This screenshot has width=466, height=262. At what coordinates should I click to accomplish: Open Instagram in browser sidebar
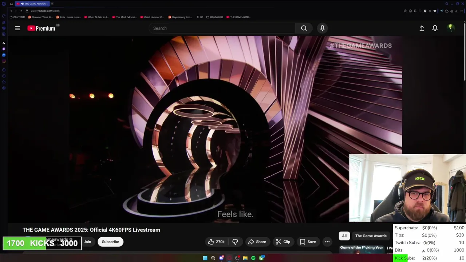pos(4,61)
